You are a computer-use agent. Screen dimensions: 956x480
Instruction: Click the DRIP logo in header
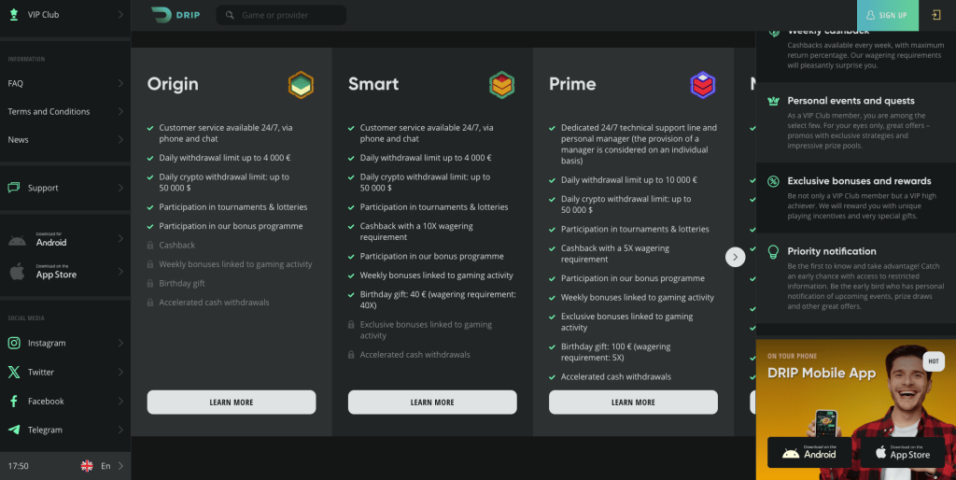point(174,15)
